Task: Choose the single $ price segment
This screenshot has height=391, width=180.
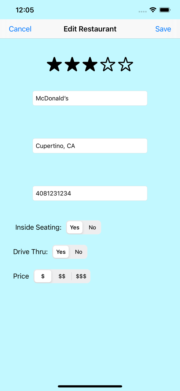Action: pyautogui.click(x=43, y=276)
